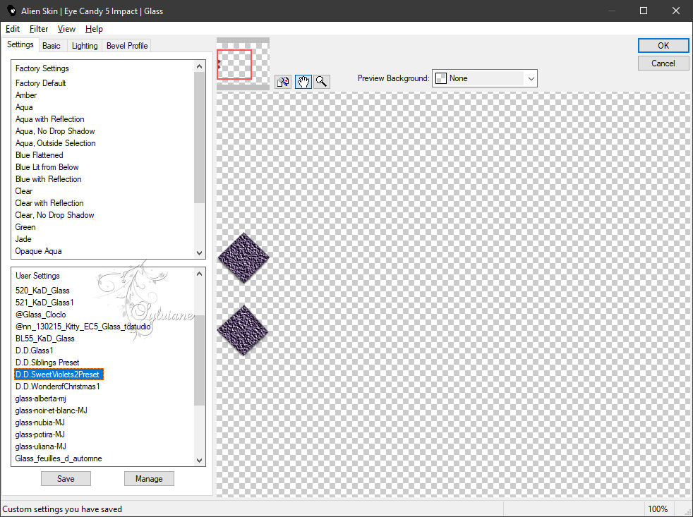Click the upper purple diamond in preview
The height and width of the screenshot is (517, 693).
click(x=243, y=257)
